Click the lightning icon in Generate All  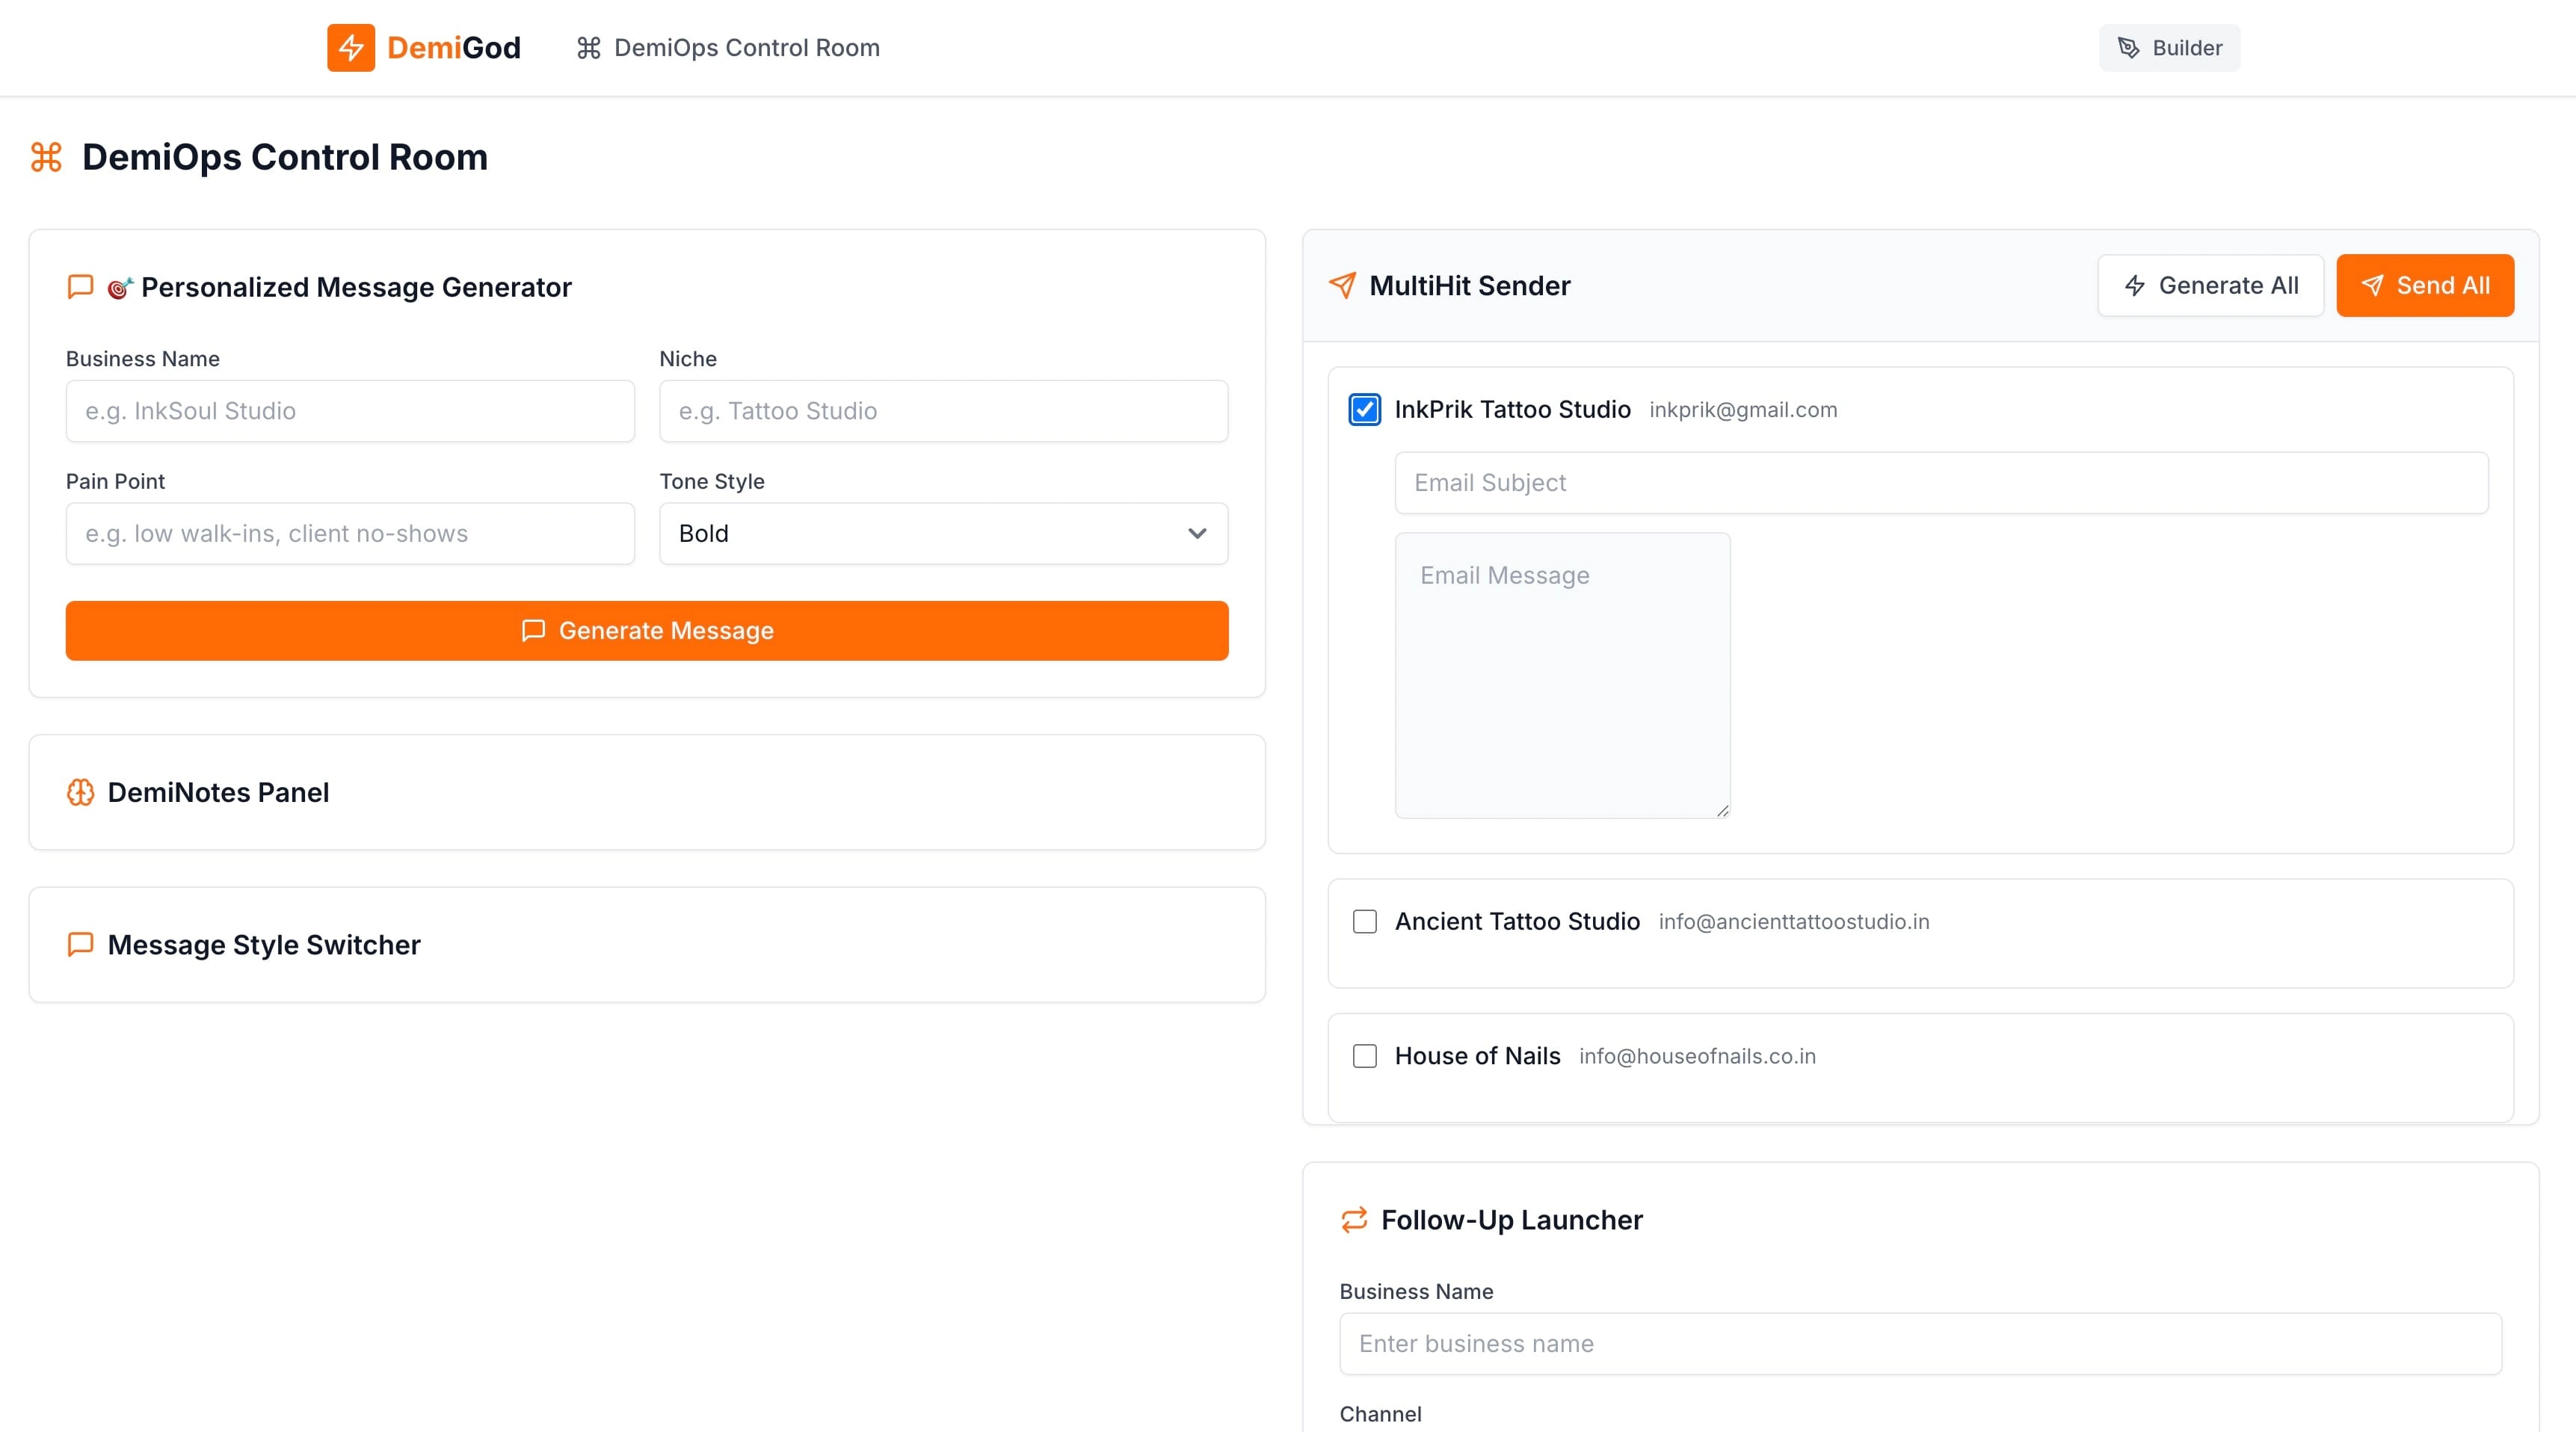[x=2135, y=286]
